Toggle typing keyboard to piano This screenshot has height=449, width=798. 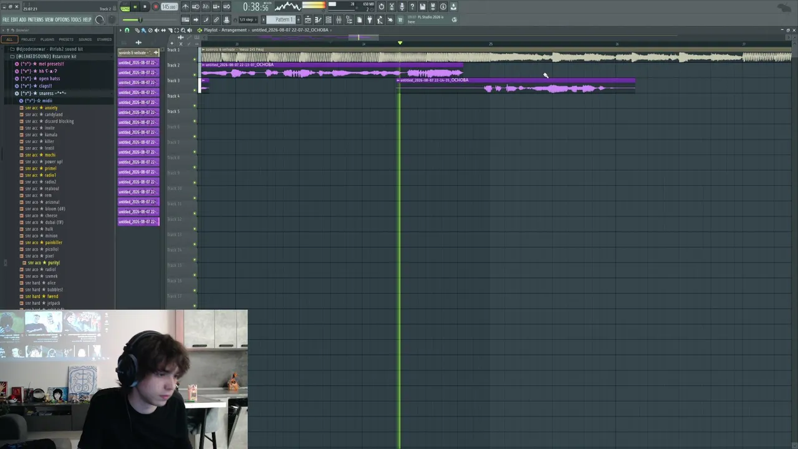click(185, 20)
